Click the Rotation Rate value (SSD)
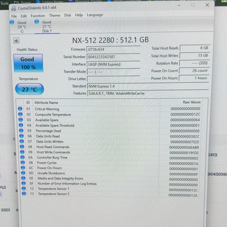The height and width of the screenshot is (227, 227). click(194, 63)
